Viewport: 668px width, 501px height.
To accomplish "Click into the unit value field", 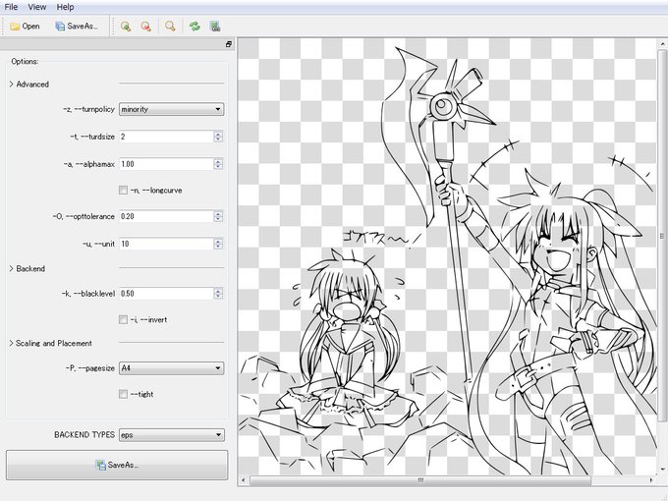I will point(166,244).
